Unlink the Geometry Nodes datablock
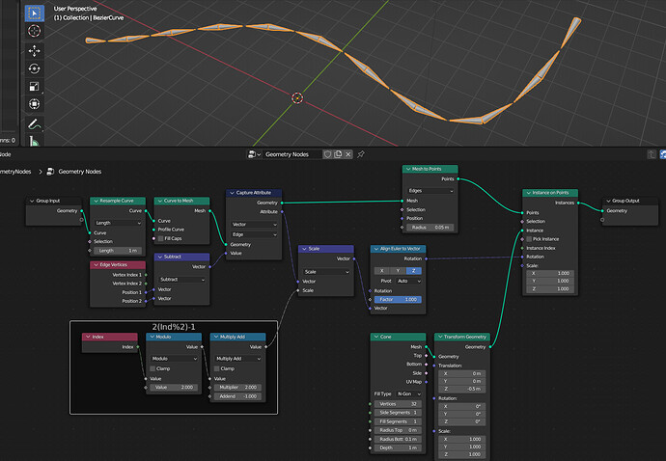 coord(348,154)
